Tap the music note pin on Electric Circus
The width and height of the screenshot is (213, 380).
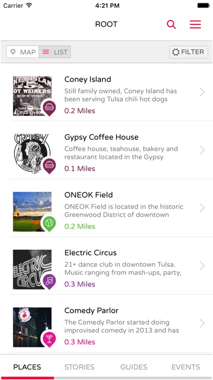click(x=49, y=281)
